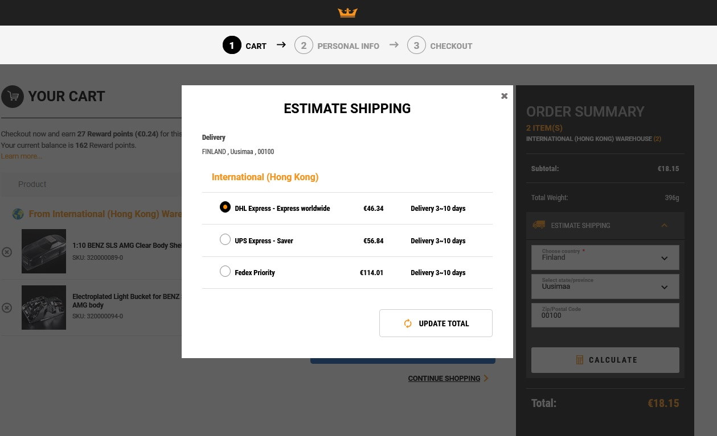This screenshot has height=436, width=717.
Task: Go to step 2 Personal Info
Action: (x=337, y=45)
